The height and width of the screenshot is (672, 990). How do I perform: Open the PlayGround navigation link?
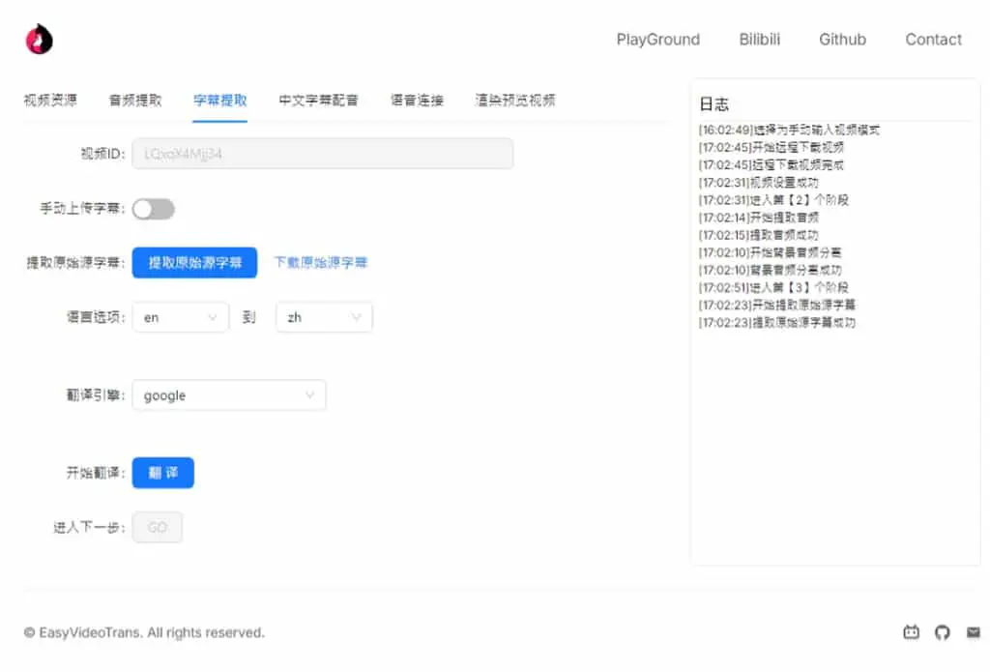point(657,39)
